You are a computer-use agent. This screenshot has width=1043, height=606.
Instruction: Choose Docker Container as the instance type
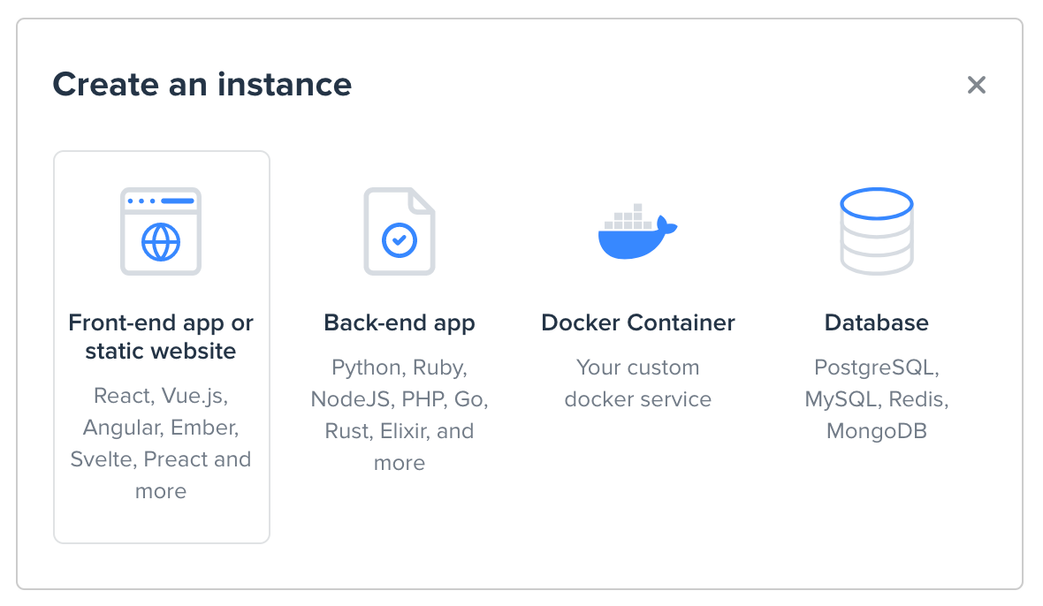click(x=637, y=353)
